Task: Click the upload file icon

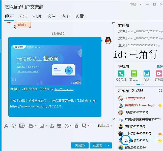Action: (52, 126)
